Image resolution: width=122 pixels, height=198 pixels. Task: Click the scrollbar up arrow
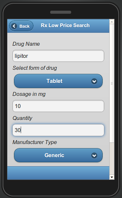(112, 22)
